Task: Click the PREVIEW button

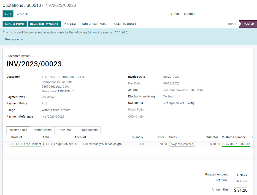Action: click(x=70, y=24)
